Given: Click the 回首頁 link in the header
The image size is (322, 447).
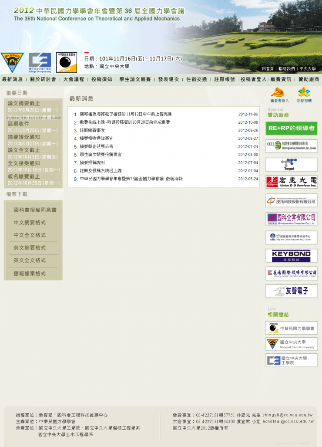Looking at the screenshot, I should (268, 69).
